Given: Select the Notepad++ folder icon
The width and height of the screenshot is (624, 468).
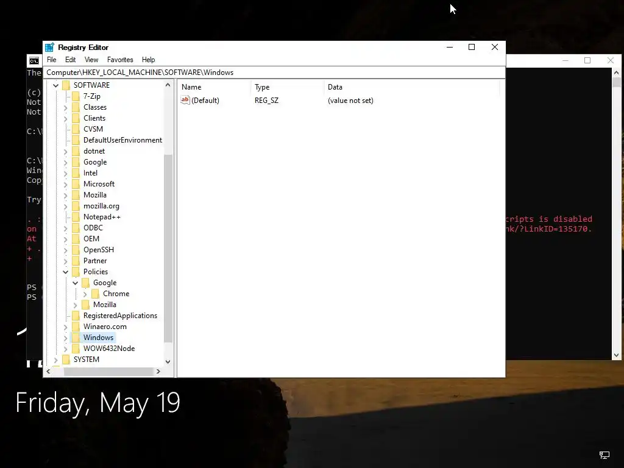Looking at the screenshot, I should (x=76, y=217).
